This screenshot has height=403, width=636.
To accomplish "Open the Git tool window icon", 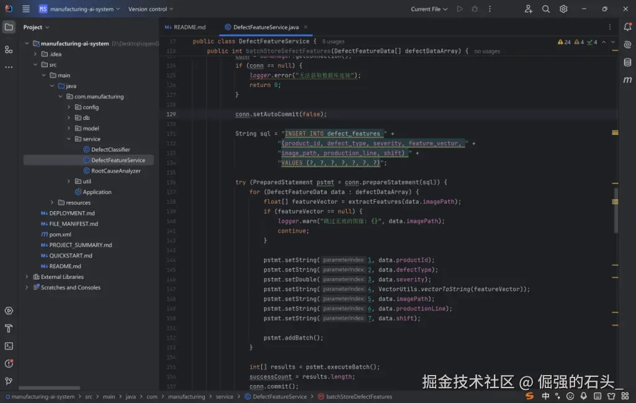I will click(9, 381).
